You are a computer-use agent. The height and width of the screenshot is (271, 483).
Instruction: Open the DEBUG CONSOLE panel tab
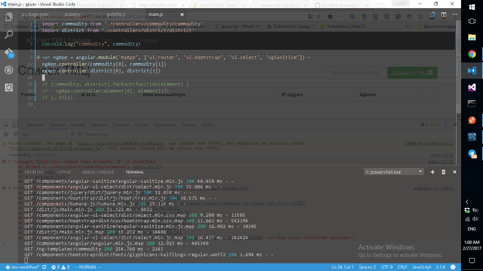[x=98, y=172]
